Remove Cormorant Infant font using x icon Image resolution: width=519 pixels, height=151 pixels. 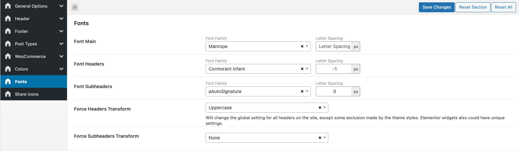point(302,69)
